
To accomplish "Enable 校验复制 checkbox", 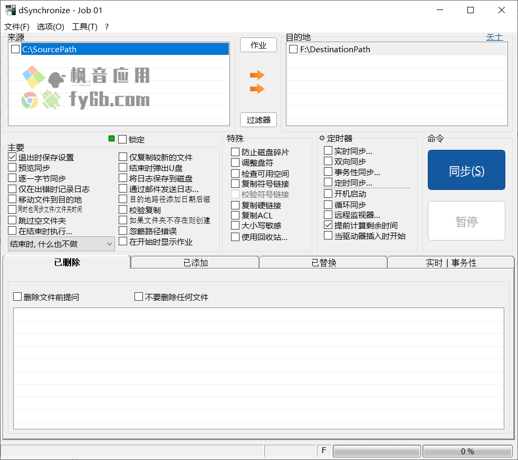I will coord(123,209).
